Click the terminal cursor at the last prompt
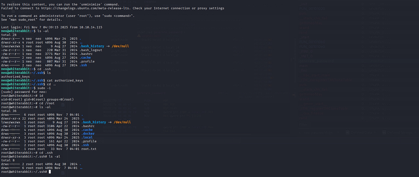Viewport: 419px width, 177px height. (50, 172)
